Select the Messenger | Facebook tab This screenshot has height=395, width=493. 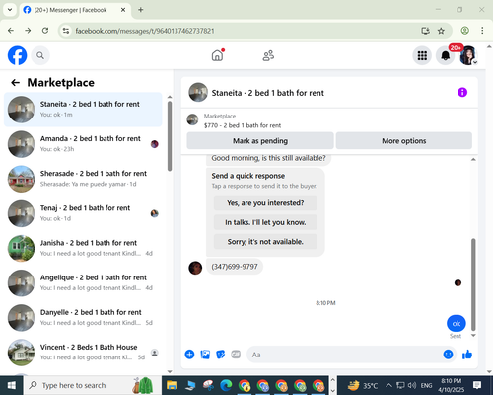(75, 10)
